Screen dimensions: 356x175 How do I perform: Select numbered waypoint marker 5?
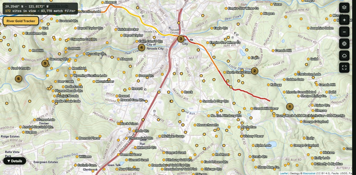45,63
